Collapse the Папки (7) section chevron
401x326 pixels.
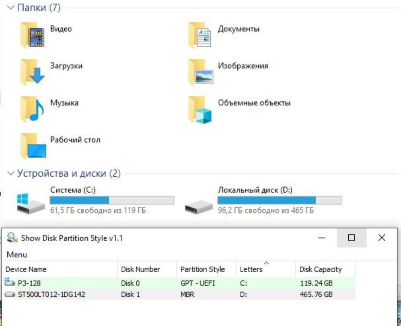point(10,7)
